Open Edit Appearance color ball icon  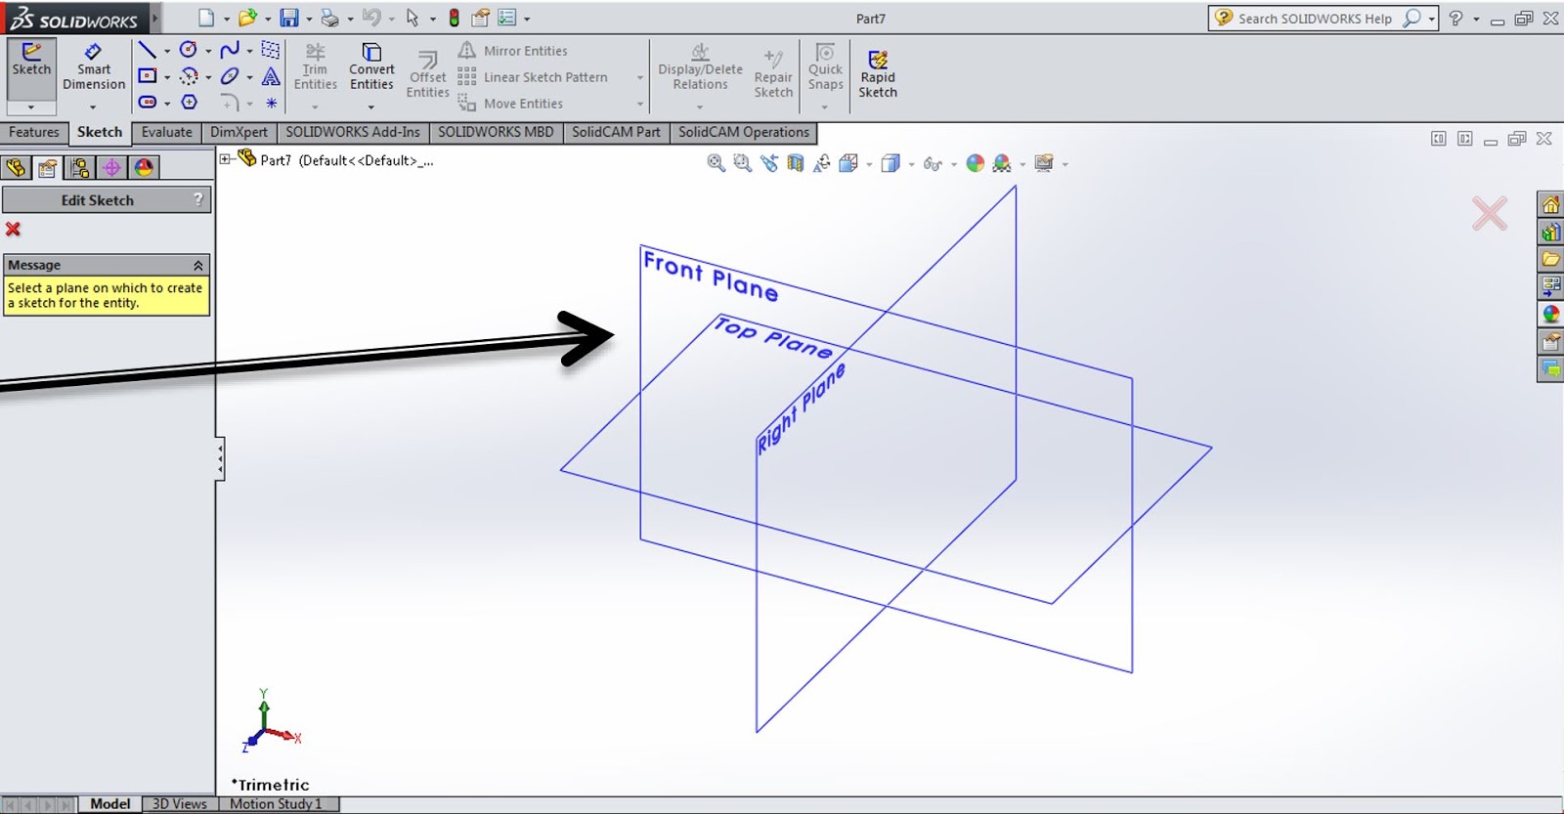click(975, 163)
